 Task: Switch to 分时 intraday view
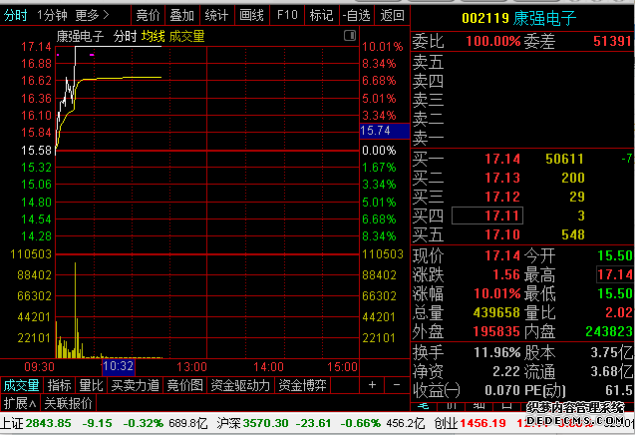15,15
